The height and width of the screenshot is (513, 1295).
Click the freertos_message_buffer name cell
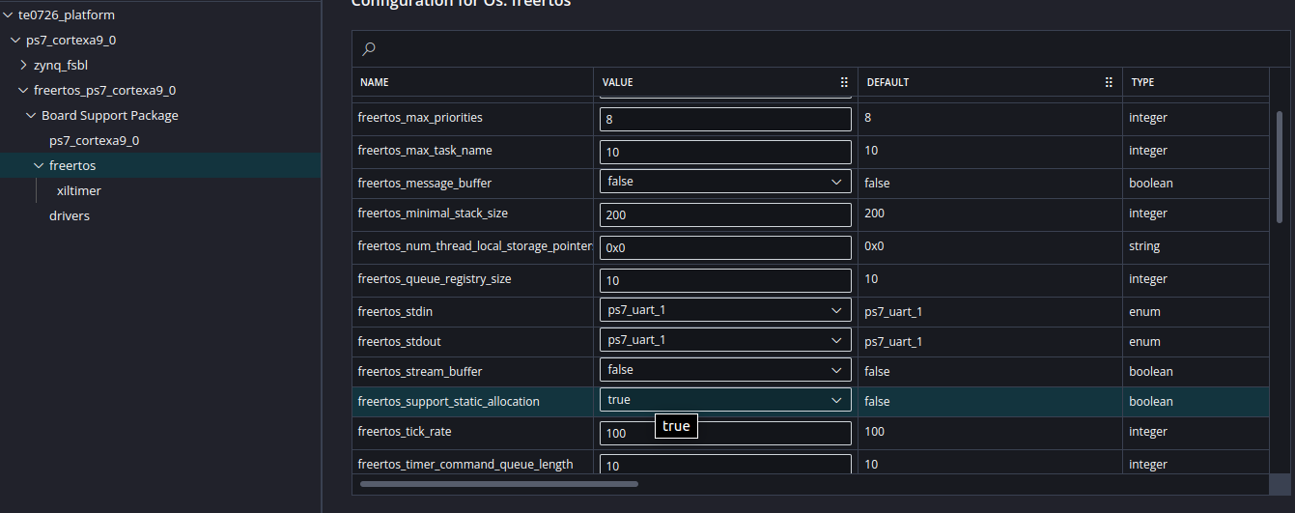pos(473,182)
